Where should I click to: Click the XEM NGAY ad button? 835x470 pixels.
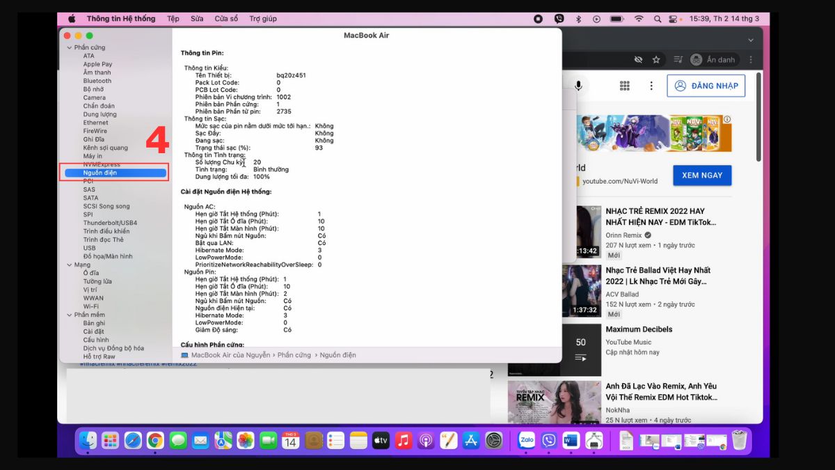pyautogui.click(x=701, y=175)
